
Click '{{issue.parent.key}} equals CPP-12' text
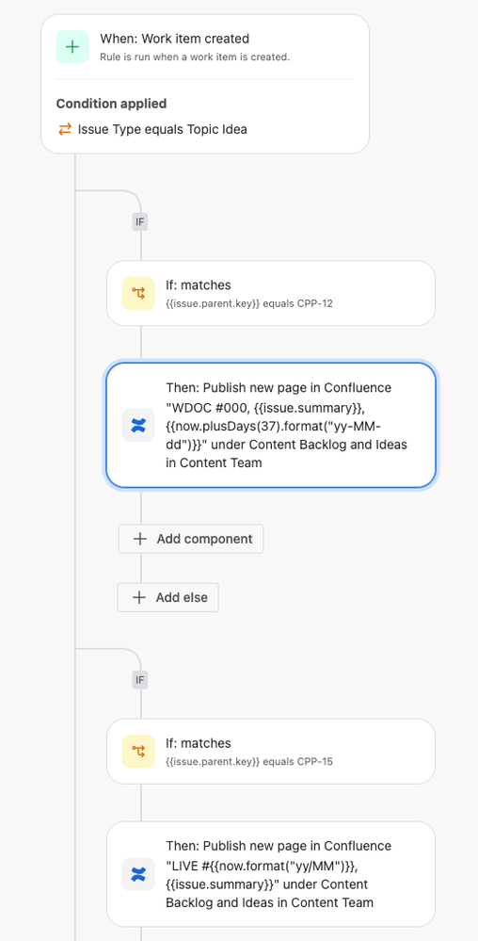tap(249, 303)
